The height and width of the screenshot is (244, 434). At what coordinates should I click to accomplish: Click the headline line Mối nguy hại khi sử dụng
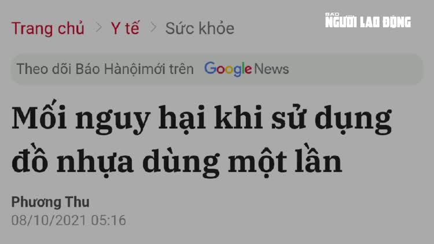(202, 118)
